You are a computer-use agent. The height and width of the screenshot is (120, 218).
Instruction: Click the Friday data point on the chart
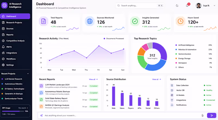pos(99,46)
